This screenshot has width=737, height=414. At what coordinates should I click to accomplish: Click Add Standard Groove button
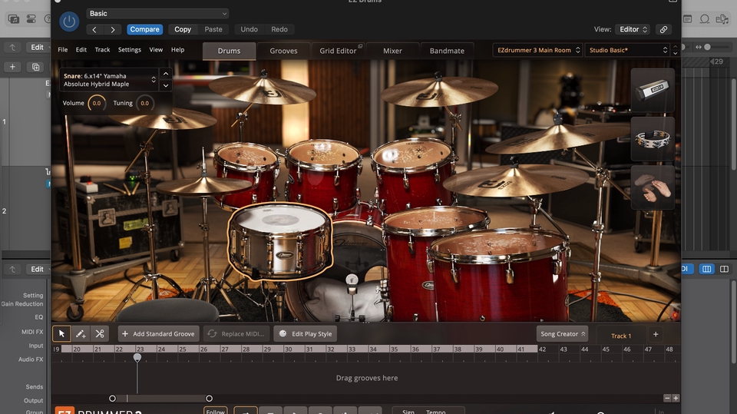click(159, 334)
